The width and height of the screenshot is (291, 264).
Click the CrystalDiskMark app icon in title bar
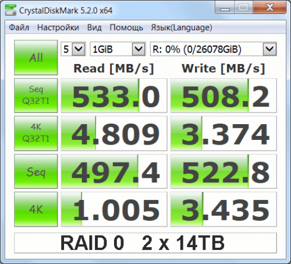click(10, 10)
